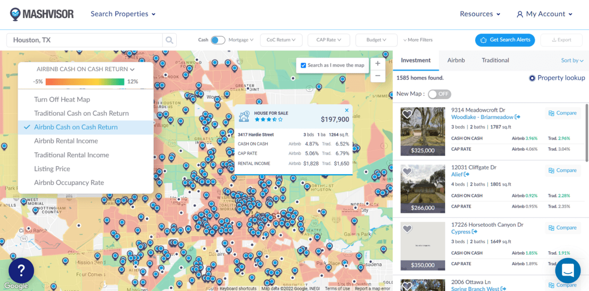Favorite the 12031 Cliffgate Dr listing heart
The image size is (589, 291).
tap(407, 172)
